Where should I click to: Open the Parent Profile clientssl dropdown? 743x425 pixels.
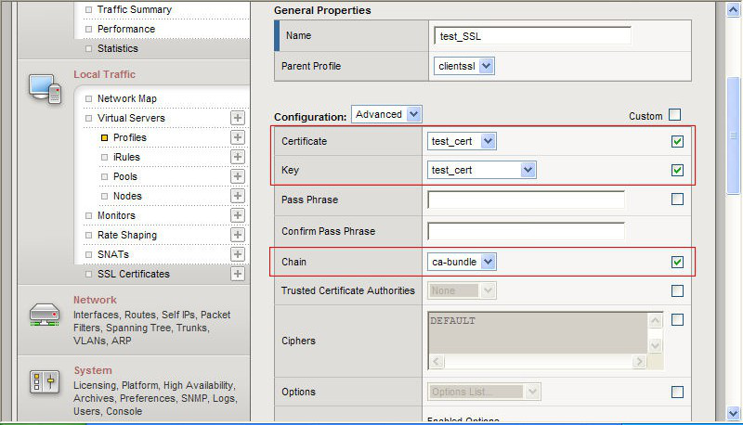tap(464, 66)
